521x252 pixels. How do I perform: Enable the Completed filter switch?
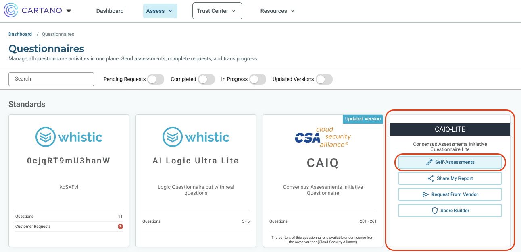click(206, 79)
